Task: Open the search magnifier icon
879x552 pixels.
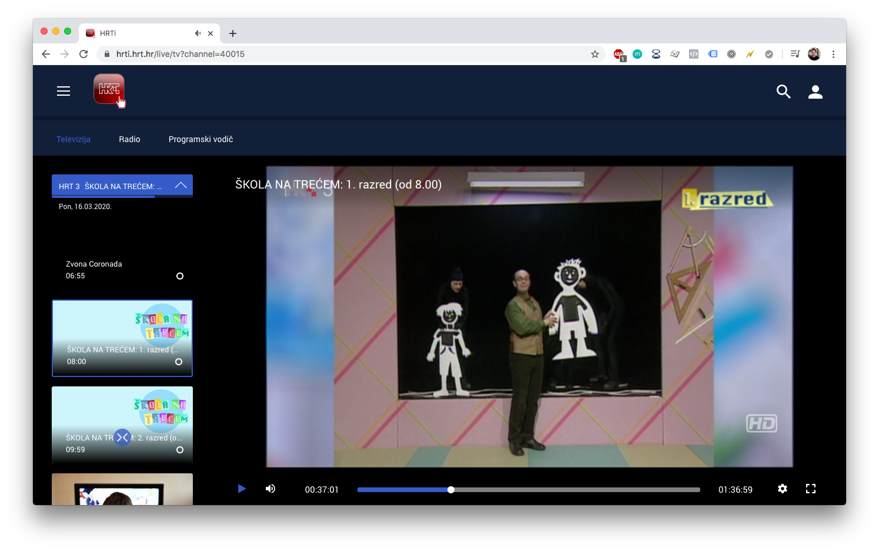Action: (783, 92)
